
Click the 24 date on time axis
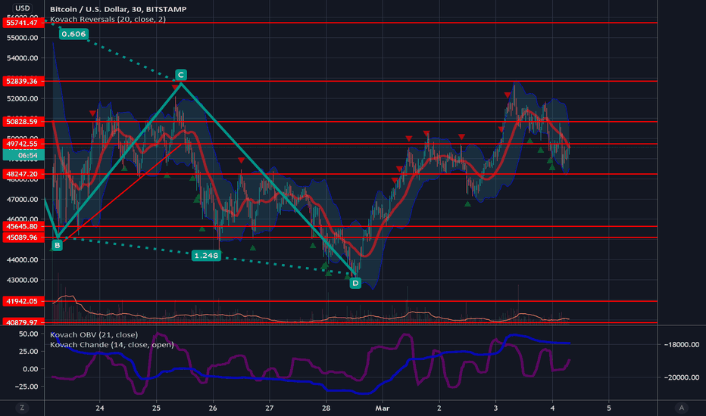[100, 408]
